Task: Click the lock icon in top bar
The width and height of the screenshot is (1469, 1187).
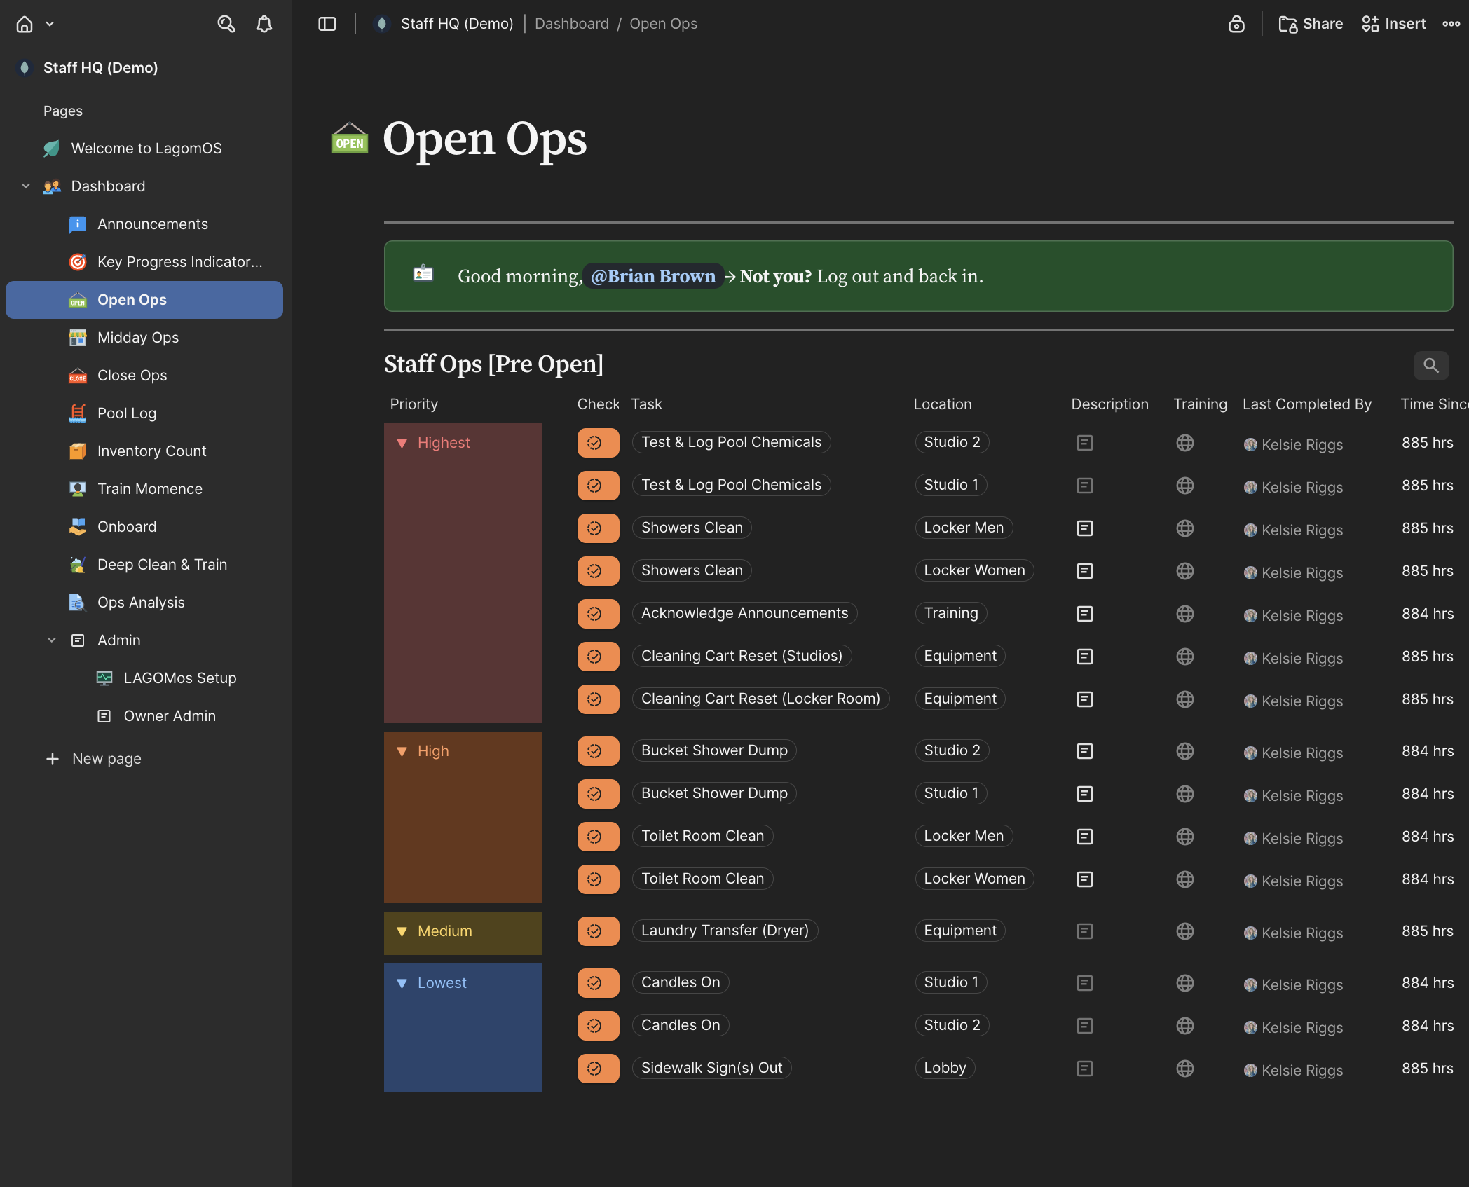Action: coord(1236,24)
